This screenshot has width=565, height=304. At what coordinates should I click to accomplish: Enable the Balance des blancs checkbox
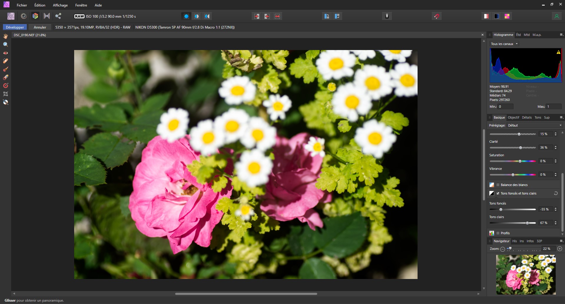[498, 185]
